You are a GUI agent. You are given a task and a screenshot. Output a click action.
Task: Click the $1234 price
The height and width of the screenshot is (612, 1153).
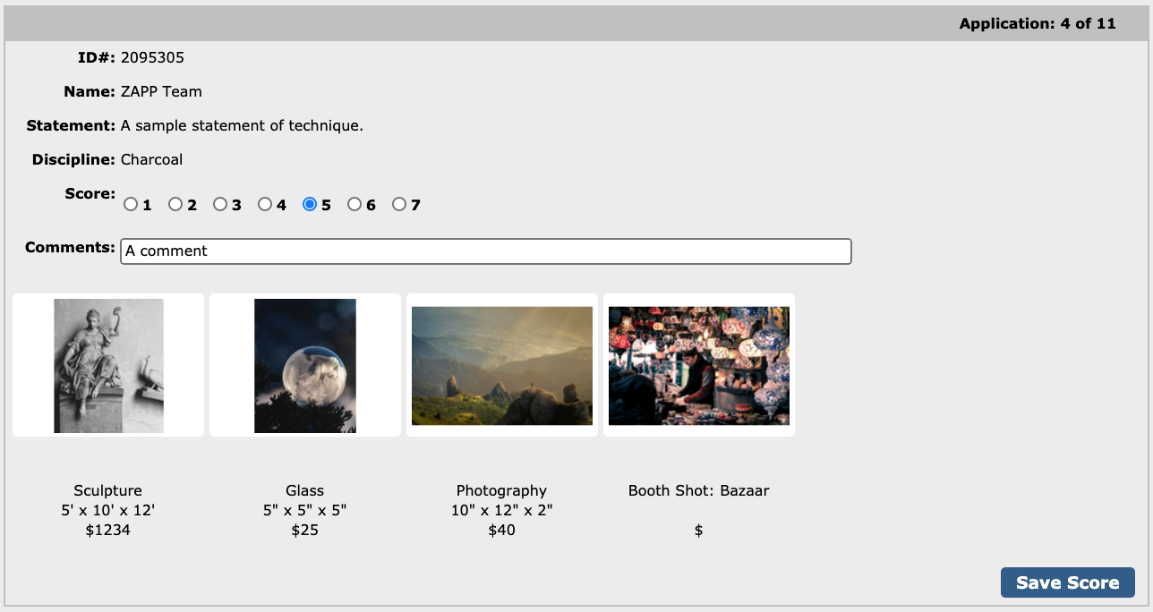pos(107,530)
